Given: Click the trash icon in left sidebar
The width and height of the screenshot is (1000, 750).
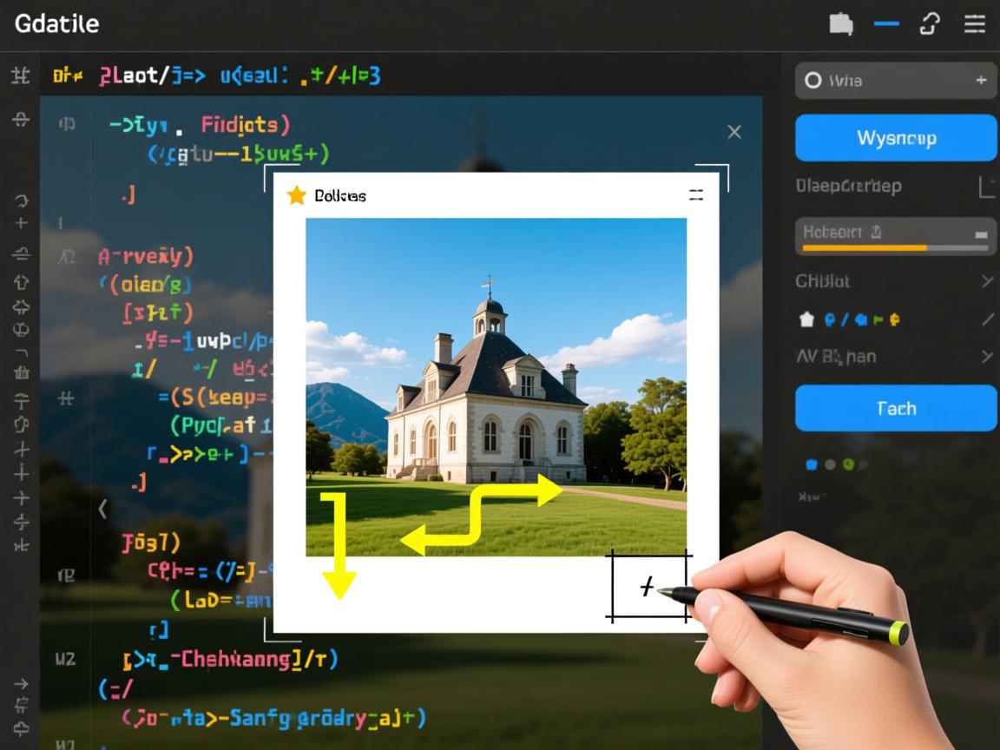Looking at the screenshot, I should click(x=21, y=372).
